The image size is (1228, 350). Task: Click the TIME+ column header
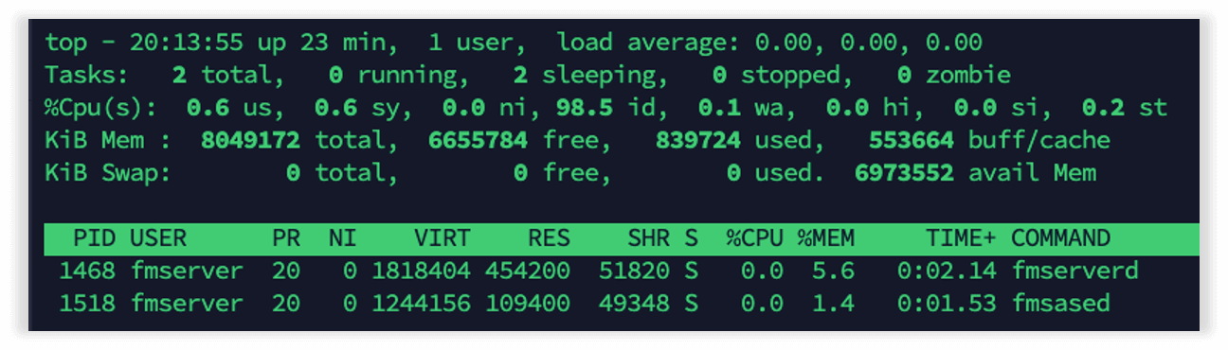pos(960,238)
